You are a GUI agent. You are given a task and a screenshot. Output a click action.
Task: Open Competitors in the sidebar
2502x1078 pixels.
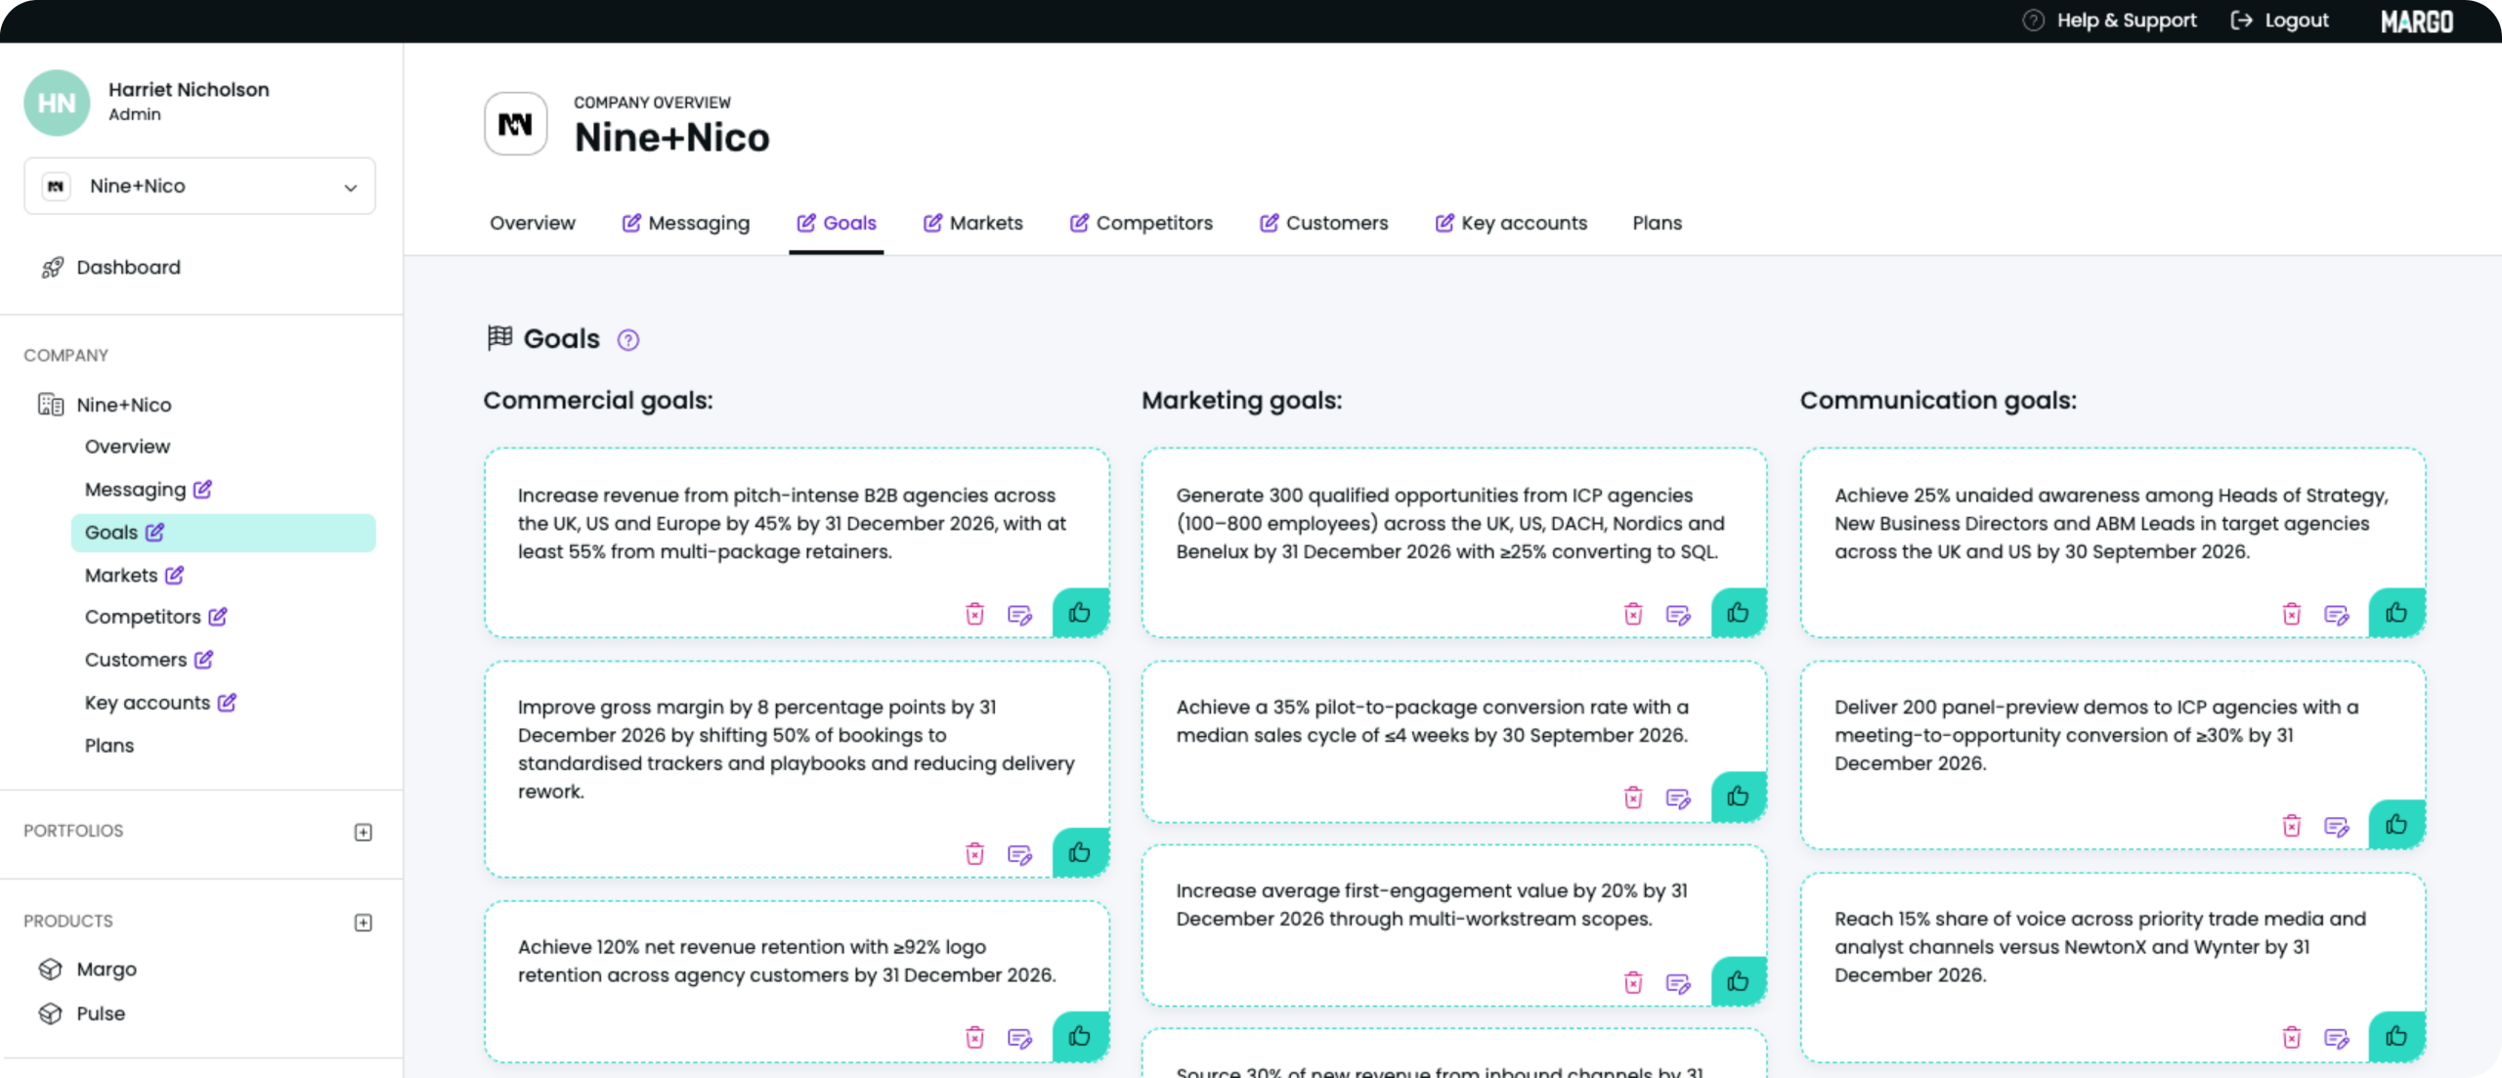[155, 617]
